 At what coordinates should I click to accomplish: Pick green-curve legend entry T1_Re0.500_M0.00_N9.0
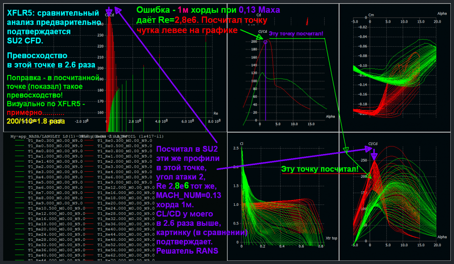[x=55, y=146]
